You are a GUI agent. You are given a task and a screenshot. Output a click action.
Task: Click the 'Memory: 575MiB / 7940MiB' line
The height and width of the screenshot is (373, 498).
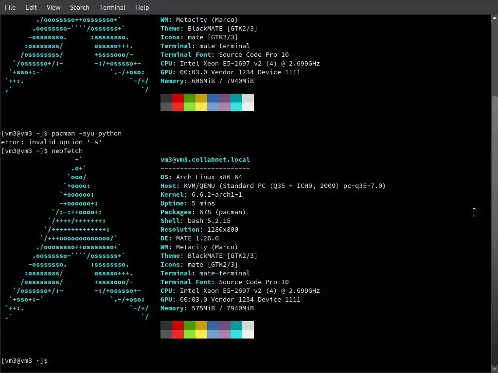click(x=207, y=308)
